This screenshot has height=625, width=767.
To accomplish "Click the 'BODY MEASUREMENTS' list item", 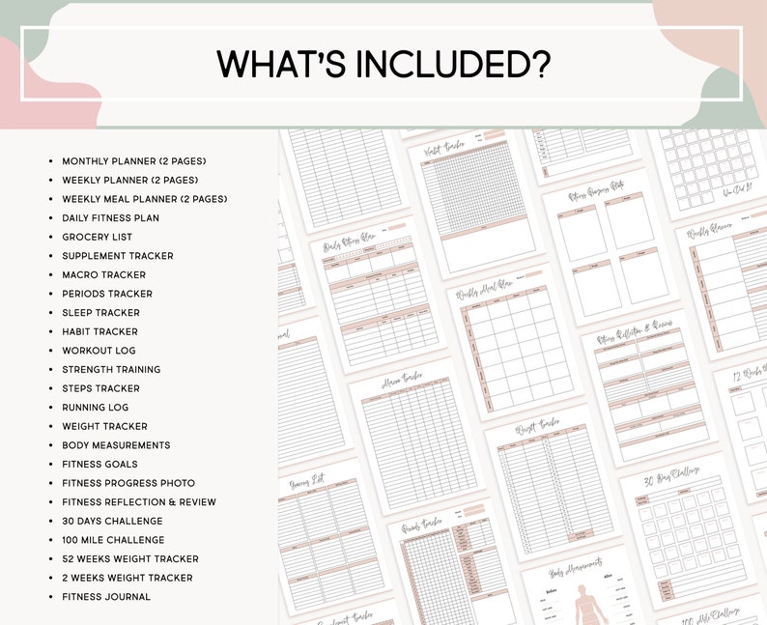I will 116,445.
